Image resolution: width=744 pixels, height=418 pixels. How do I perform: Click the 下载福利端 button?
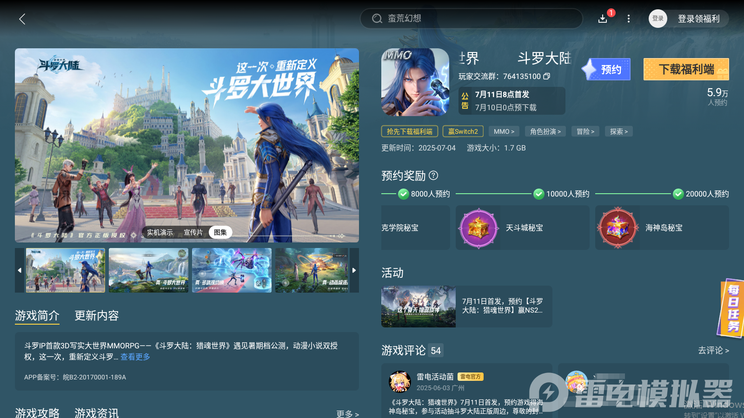686,69
